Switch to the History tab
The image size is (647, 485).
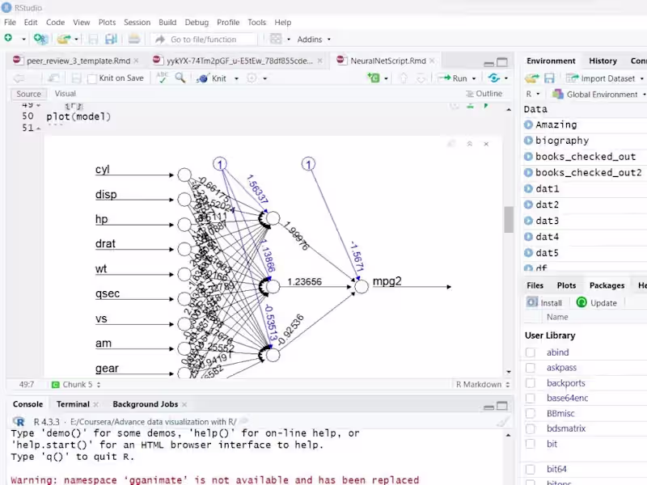tap(603, 61)
